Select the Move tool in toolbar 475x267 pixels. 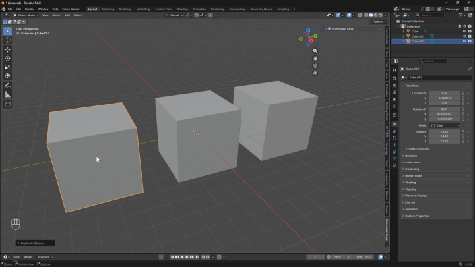(x=7, y=49)
